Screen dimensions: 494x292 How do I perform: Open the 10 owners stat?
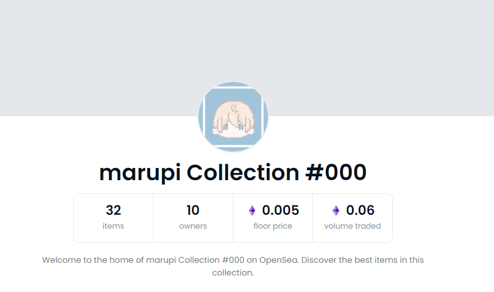[193, 218]
